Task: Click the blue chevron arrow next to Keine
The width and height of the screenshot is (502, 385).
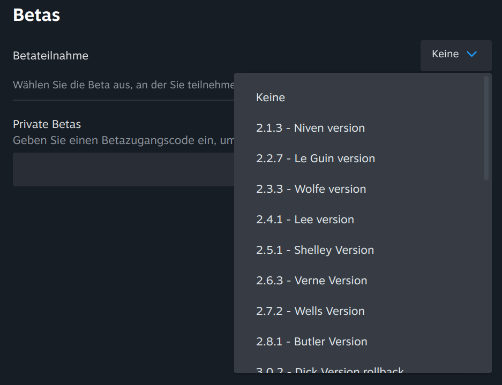Action: click(x=471, y=54)
